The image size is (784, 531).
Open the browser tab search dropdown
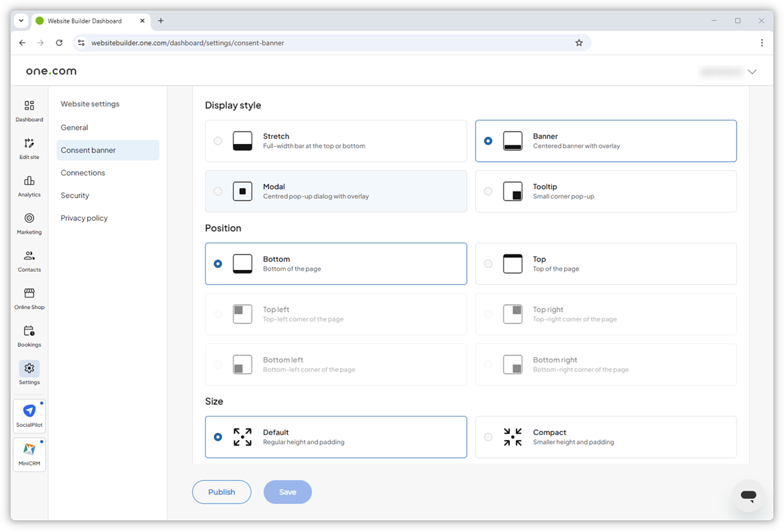(x=21, y=21)
